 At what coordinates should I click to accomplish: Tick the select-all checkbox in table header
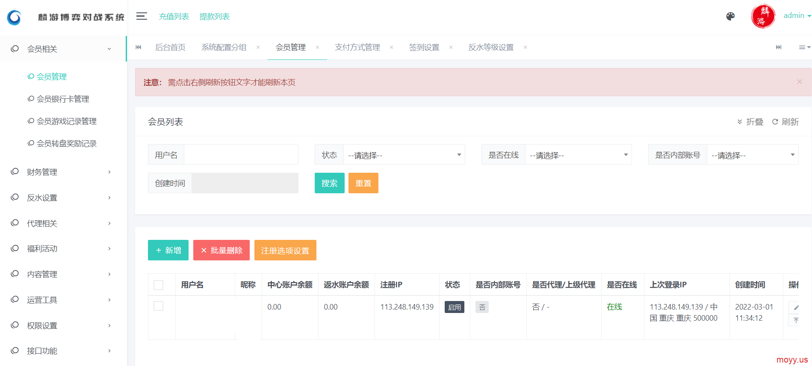(158, 285)
